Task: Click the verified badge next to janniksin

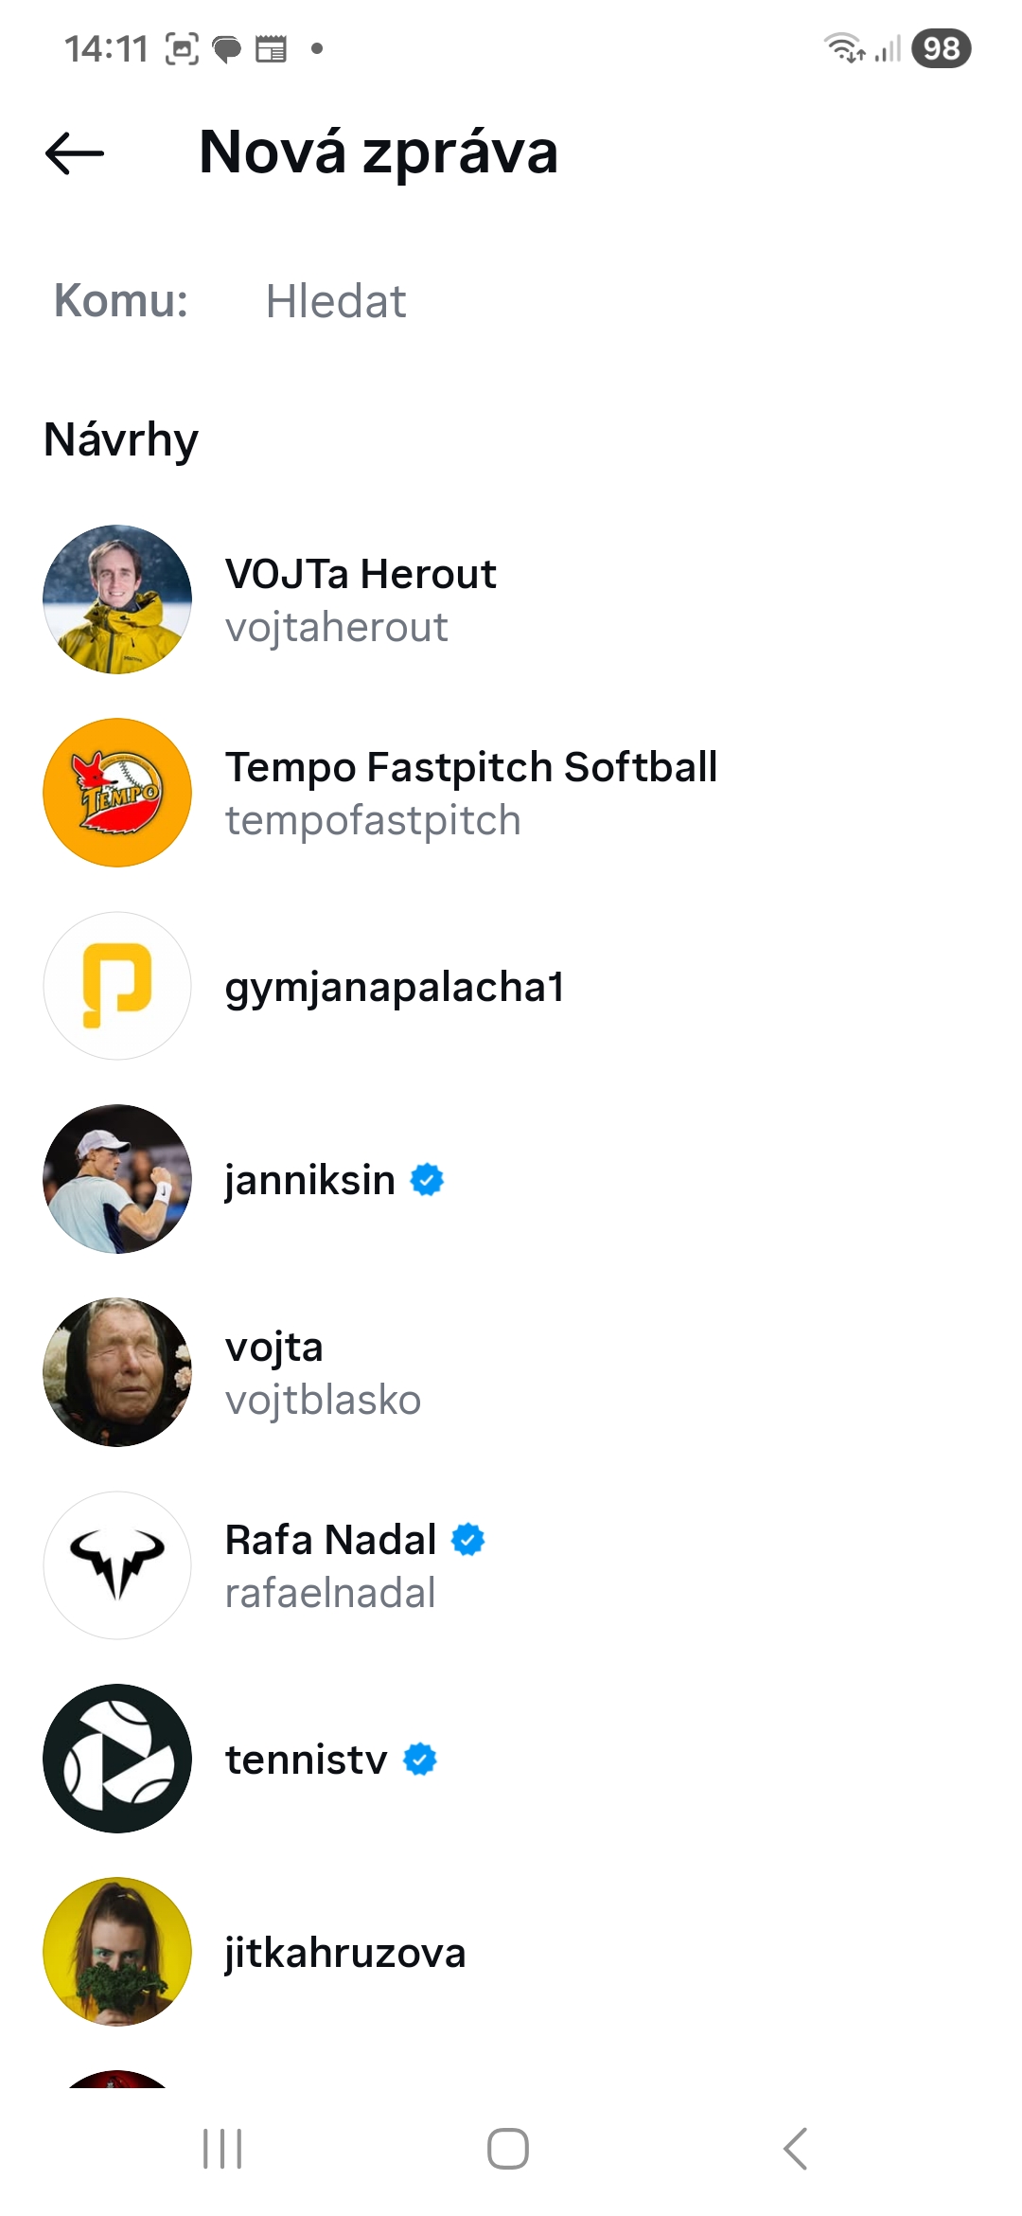Action: coord(427,1180)
